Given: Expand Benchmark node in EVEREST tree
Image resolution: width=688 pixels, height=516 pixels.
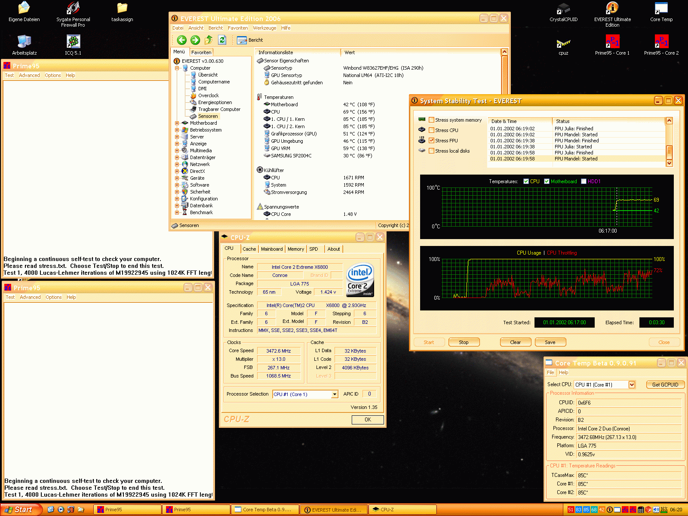Looking at the screenshot, I should (x=177, y=212).
